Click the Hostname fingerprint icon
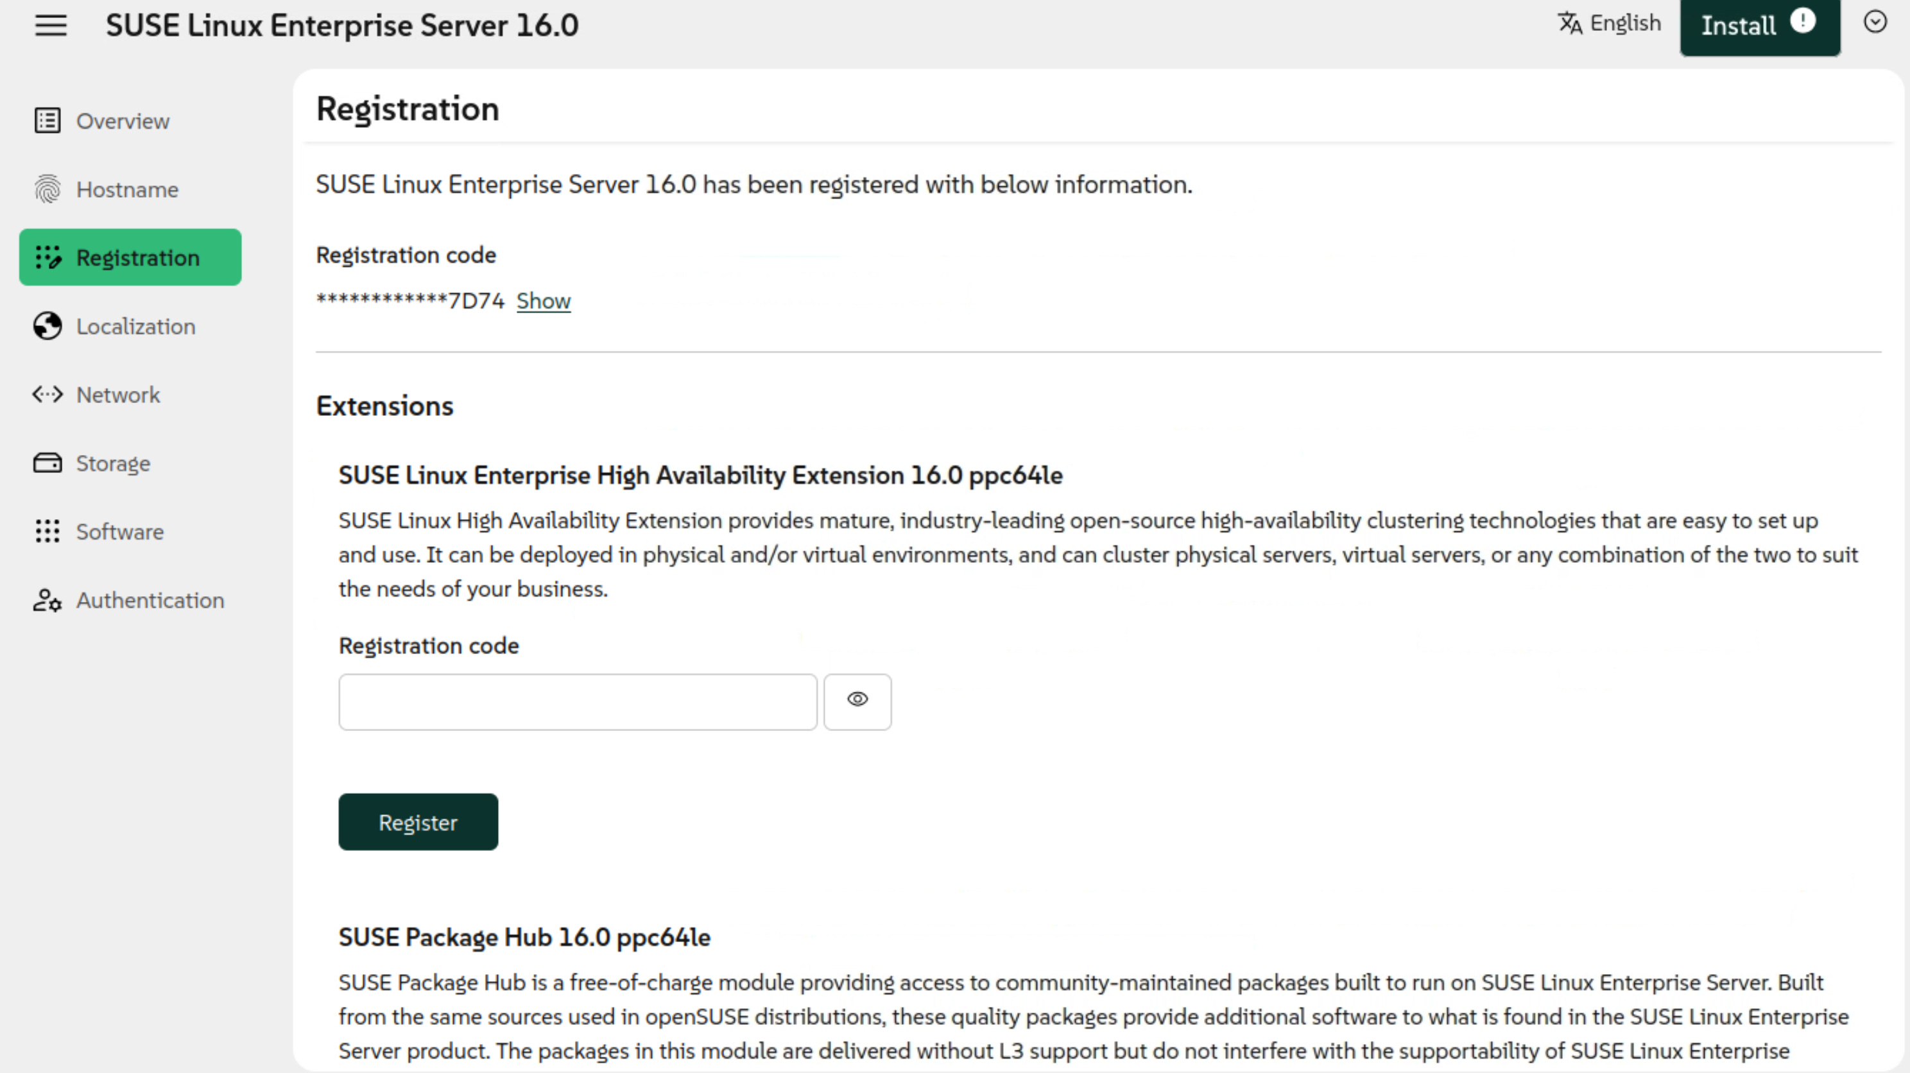1910x1073 pixels. click(47, 189)
